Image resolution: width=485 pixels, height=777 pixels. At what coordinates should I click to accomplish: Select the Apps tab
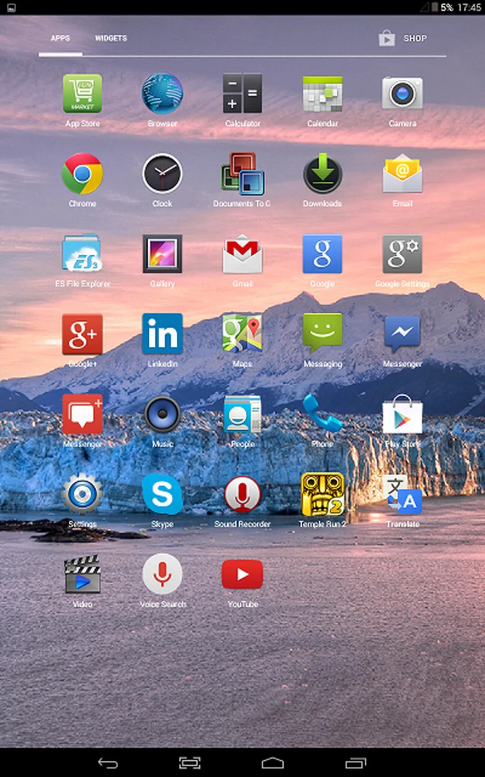pos(60,38)
